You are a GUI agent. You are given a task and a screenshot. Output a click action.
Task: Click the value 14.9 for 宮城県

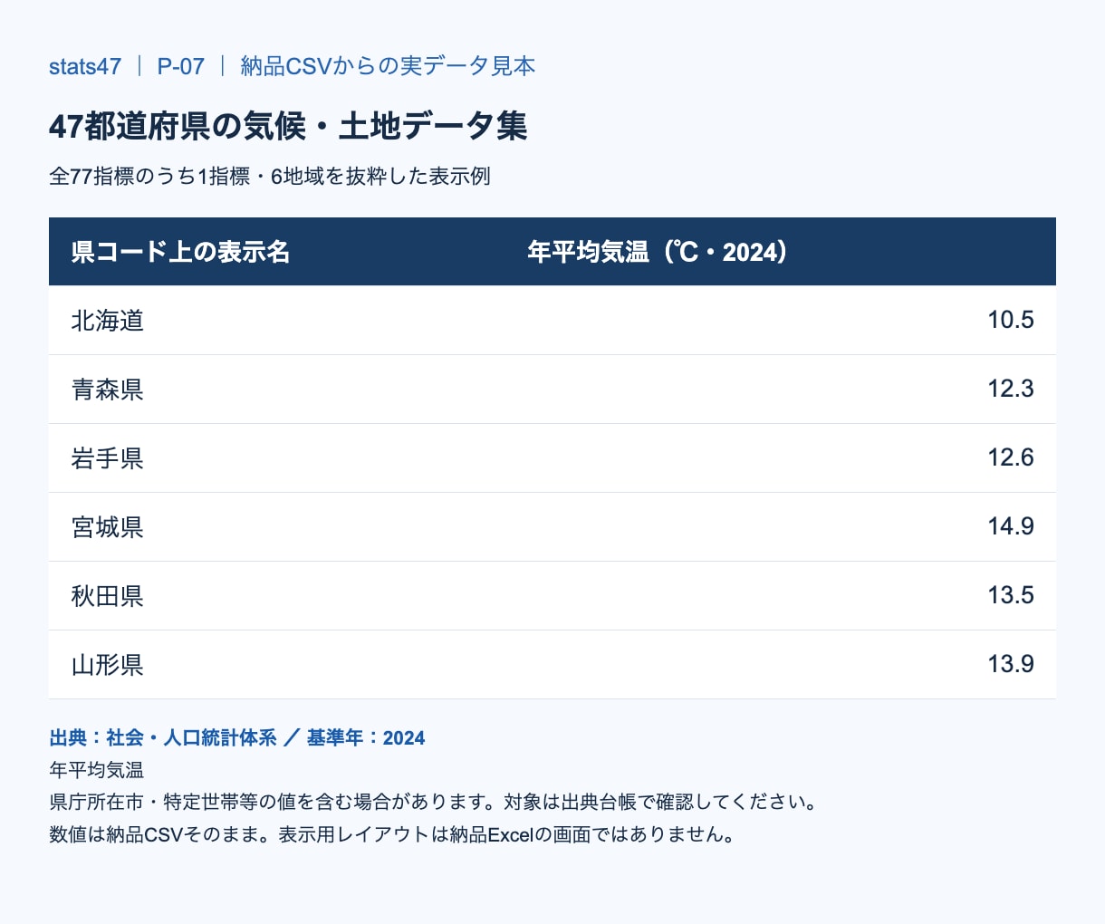tap(1011, 526)
